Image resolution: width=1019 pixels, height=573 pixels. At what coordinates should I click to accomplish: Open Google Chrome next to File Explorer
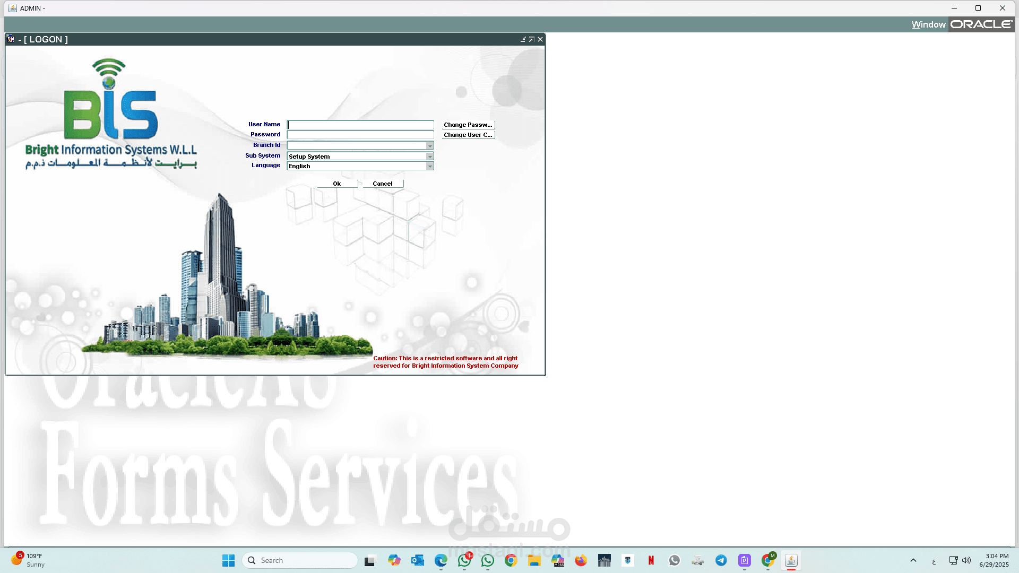pyautogui.click(x=511, y=560)
